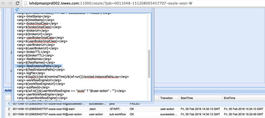Click the -subflowId arg line

coord(33,87)
